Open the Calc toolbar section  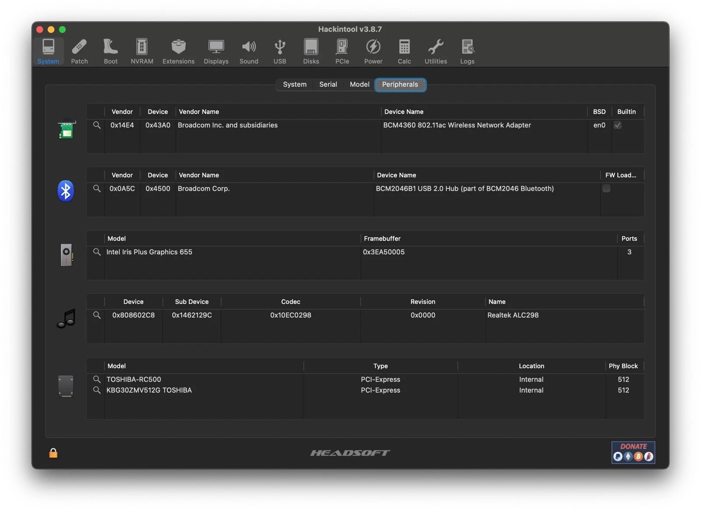(404, 51)
